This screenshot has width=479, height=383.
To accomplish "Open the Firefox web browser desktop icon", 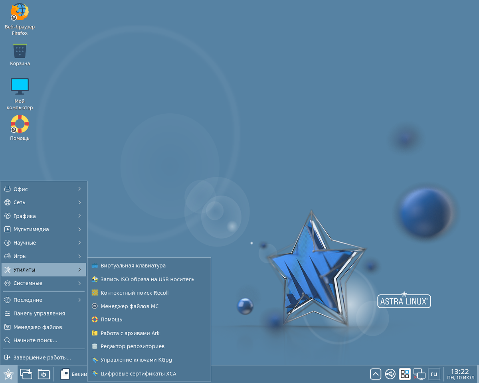I will pos(20,19).
